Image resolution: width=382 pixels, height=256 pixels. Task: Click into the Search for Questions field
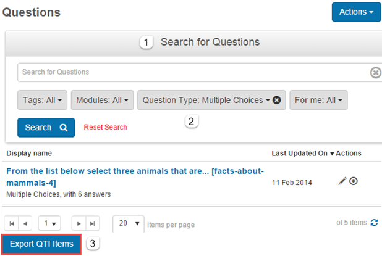(x=192, y=73)
